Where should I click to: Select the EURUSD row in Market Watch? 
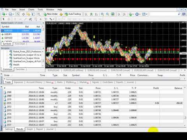click(21, 31)
